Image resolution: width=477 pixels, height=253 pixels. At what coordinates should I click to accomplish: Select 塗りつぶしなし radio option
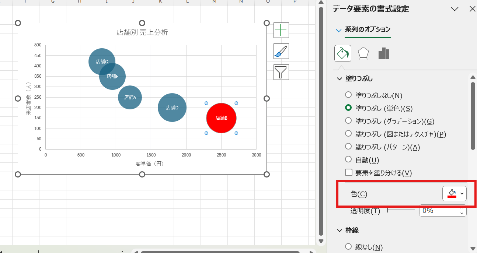(x=348, y=95)
